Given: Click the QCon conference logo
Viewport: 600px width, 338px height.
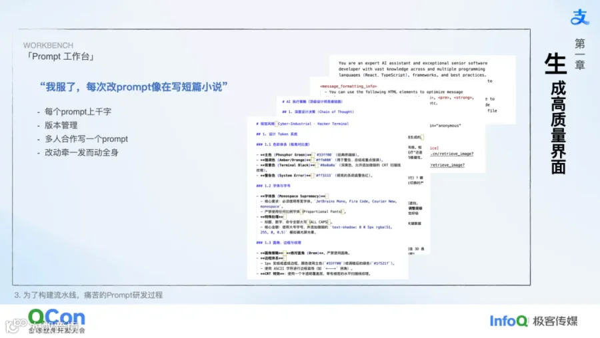Looking at the screenshot, I should pyautogui.click(x=57, y=321).
